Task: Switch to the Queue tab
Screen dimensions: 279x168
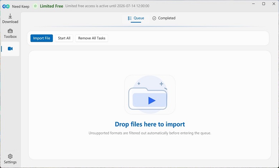Action: pos(136,18)
